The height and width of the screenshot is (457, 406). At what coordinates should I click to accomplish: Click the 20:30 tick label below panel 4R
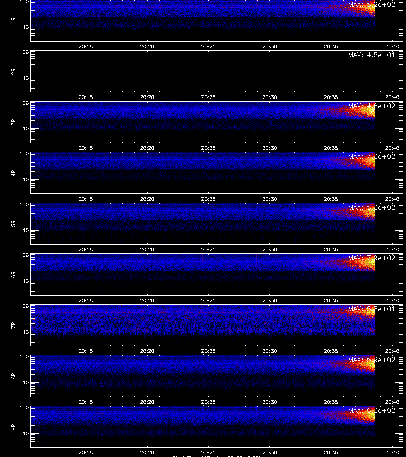click(x=269, y=199)
